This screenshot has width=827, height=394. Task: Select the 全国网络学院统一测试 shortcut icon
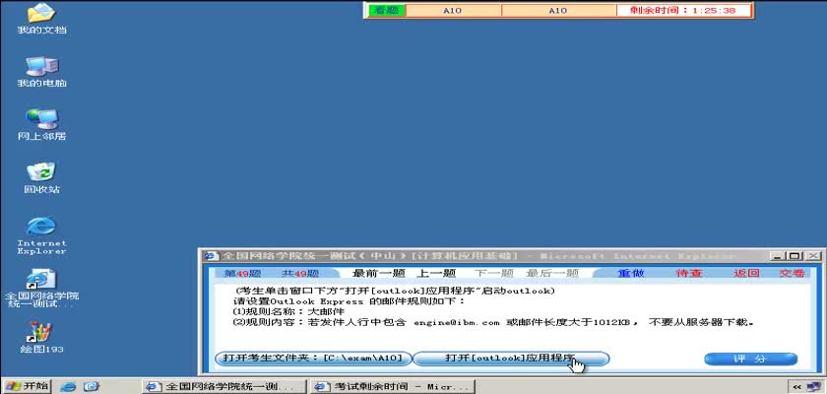pos(41,288)
